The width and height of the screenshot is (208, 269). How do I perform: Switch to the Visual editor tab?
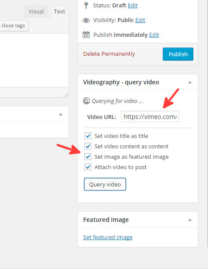click(36, 12)
